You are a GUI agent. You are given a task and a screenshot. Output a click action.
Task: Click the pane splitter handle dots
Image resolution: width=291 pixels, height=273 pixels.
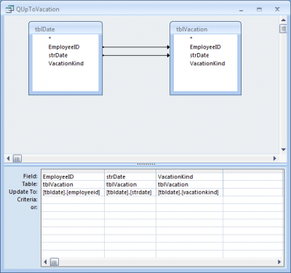tap(146, 164)
